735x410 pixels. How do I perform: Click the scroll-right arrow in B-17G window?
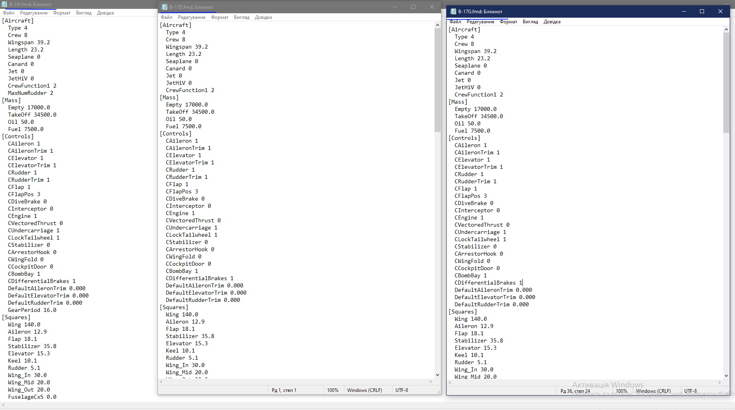[720, 382]
